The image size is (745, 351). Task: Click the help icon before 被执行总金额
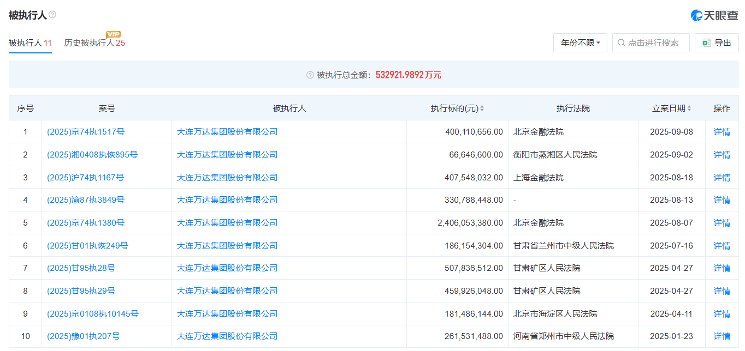[x=310, y=75]
